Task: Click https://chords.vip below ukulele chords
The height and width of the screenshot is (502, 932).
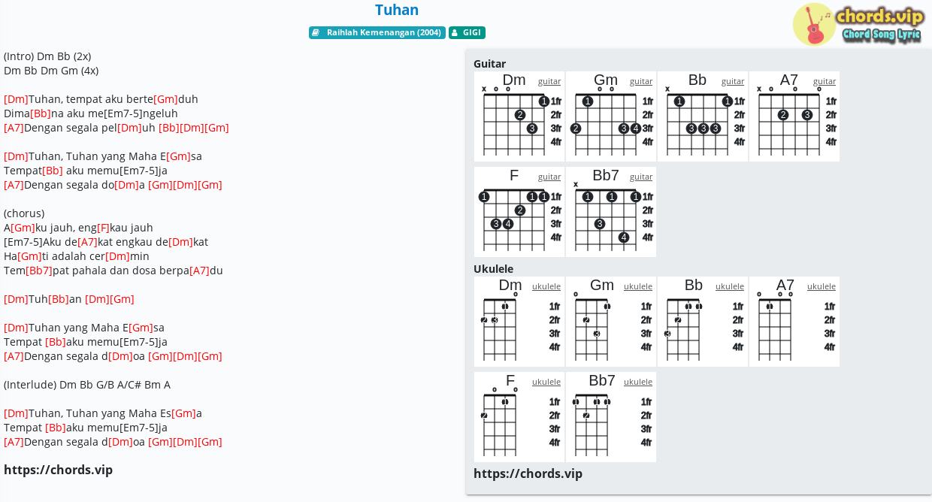Action: (528, 473)
